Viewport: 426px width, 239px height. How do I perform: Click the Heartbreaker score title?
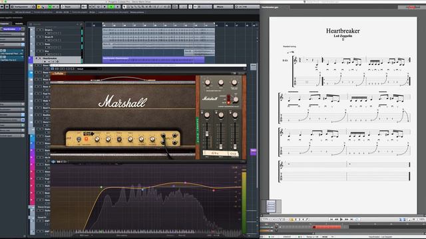343,31
